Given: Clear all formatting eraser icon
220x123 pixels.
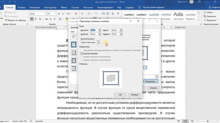Looking at the screenshot, I should click(76, 14).
